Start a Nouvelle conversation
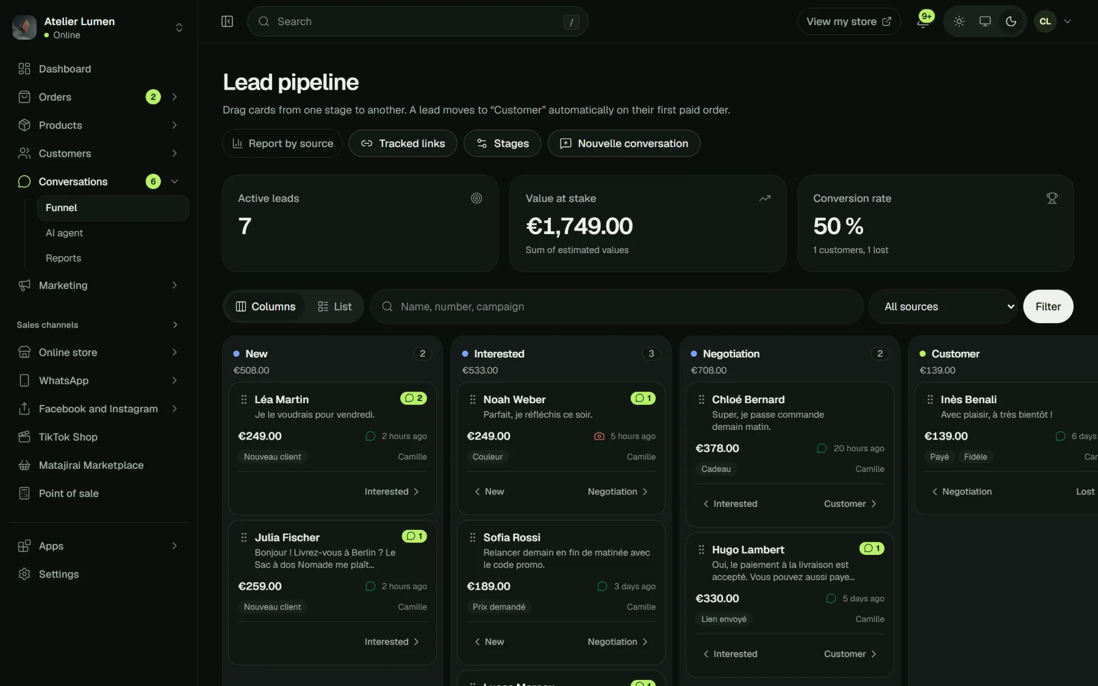This screenshot has width=1098, height=686. point(623,143)
